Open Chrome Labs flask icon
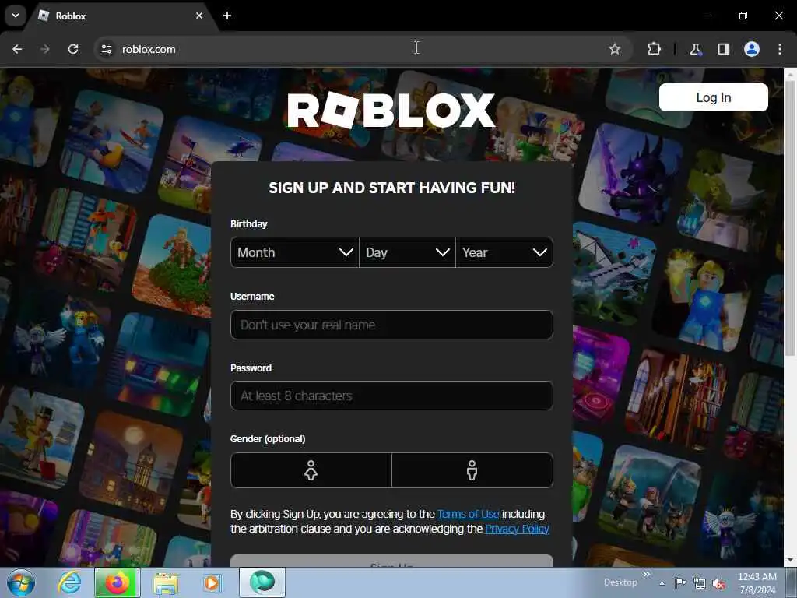 point(695,49)
